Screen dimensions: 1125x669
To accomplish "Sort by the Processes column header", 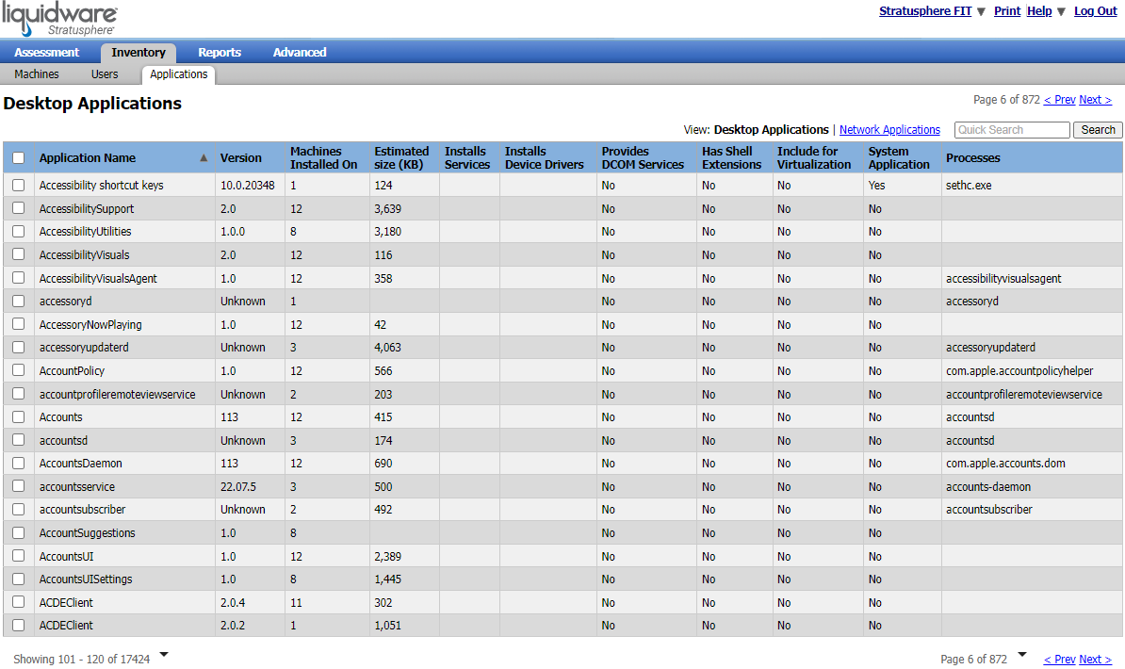I will pos(973,158).
